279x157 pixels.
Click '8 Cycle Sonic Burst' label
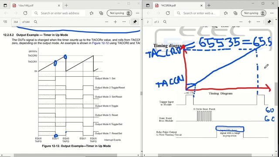204,109
